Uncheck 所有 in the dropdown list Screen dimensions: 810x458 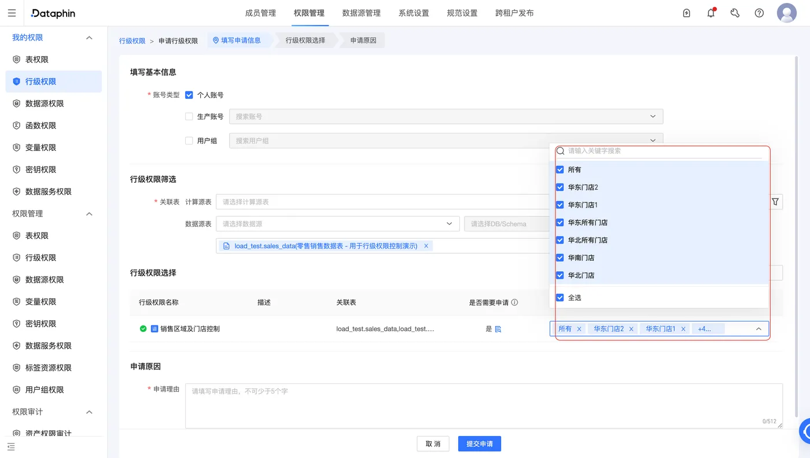click(560, 170)
